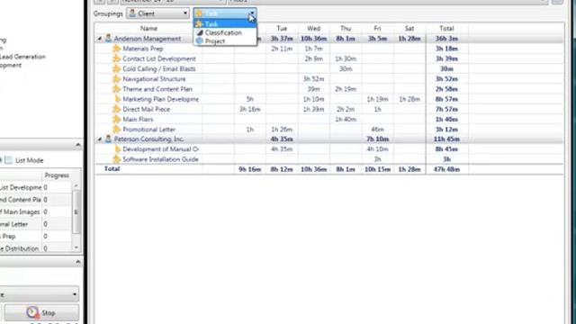Viewport: 576px width, 324px height.
Task: Click Materials Prep task icon
Action: point(116,49)
